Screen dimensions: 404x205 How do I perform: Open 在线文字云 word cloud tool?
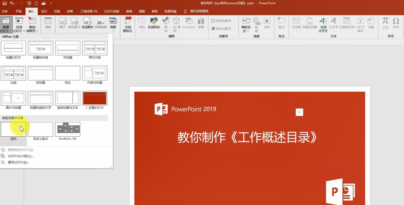click(x=323, y=24)
